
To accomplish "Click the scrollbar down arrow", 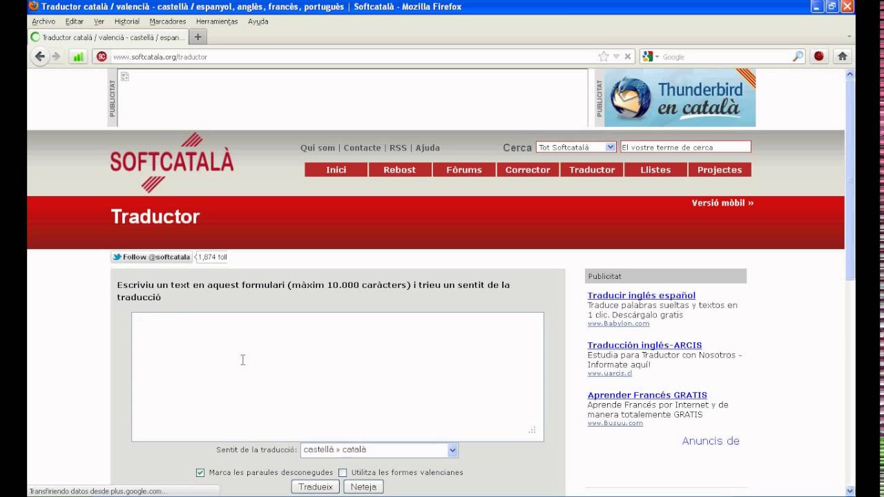I will [850, 491].
